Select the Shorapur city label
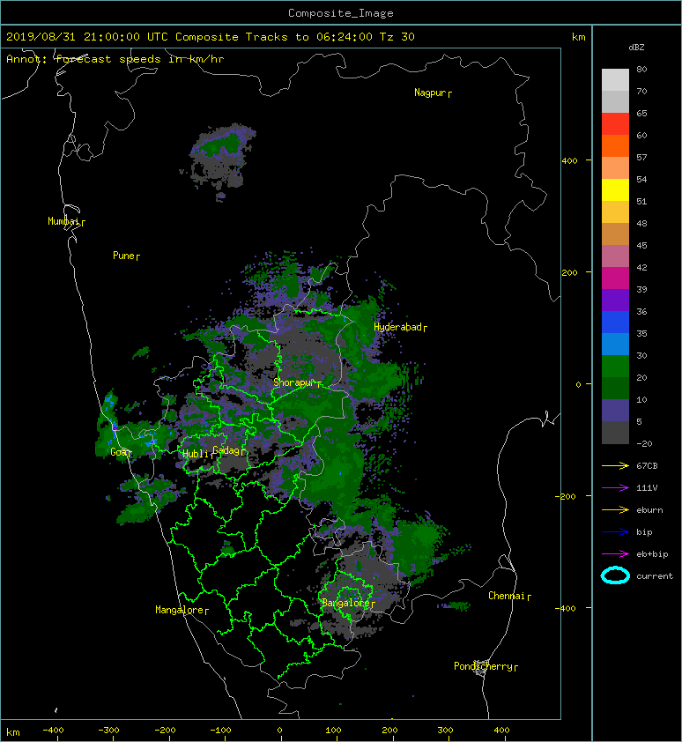The width and height of the screenshot is (682, 742). (297, 382)
